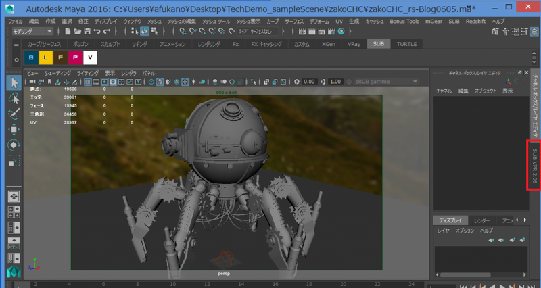Open viewport シェーディング menu

[57, 73]
